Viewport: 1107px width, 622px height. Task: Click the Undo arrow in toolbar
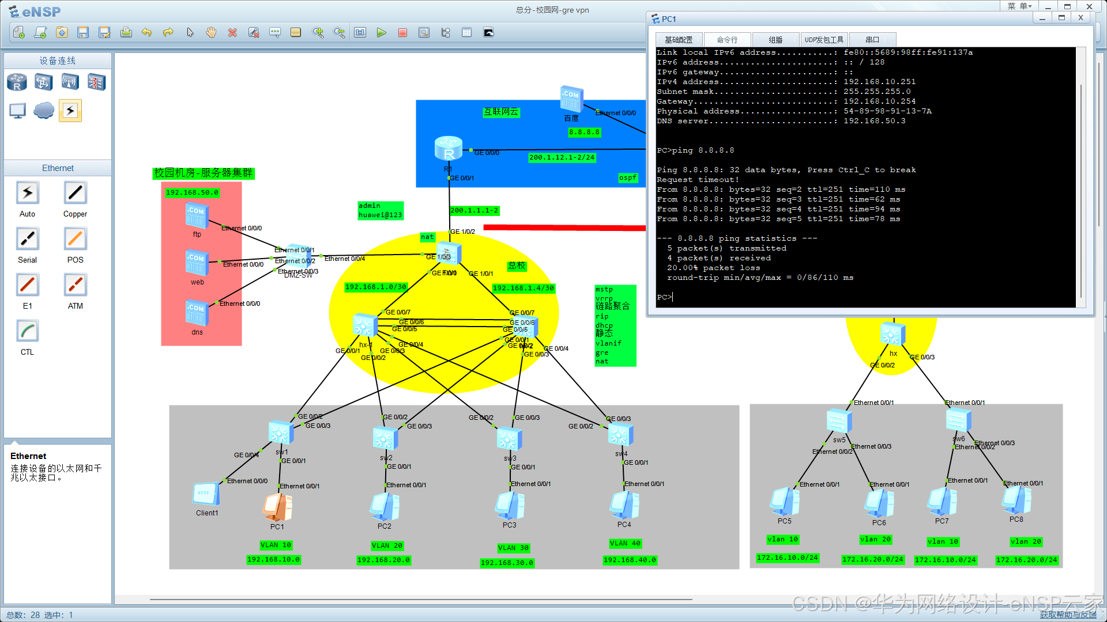tap(146, 33)
